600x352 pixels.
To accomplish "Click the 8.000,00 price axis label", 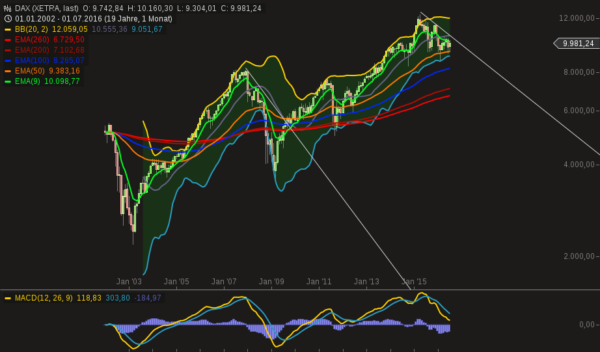I will click(579, 72).
